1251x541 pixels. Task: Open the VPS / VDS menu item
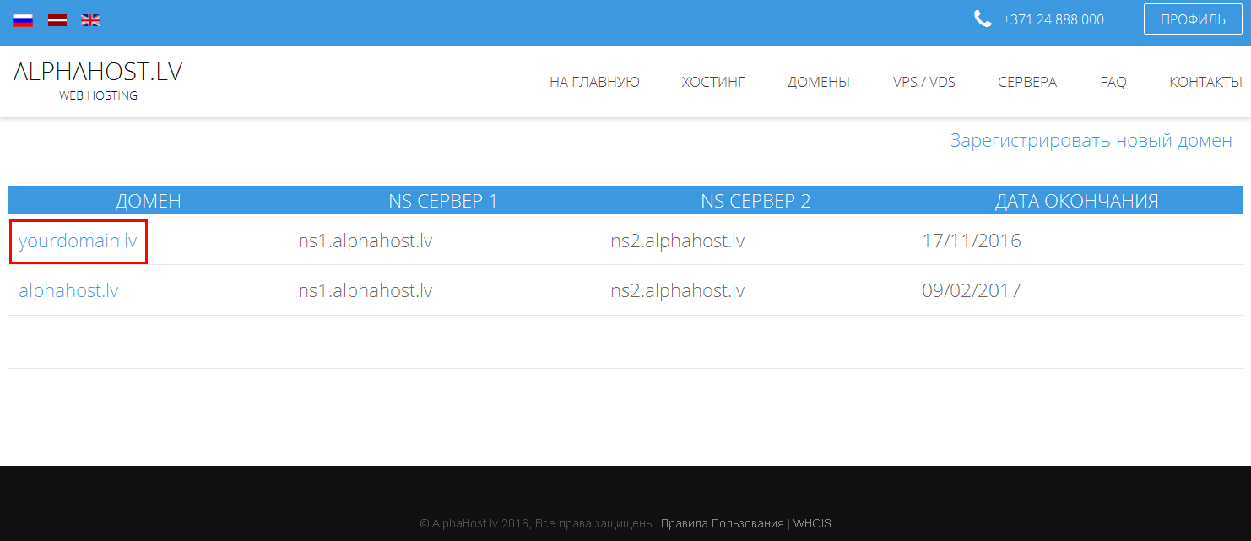(x=924, y=82)
